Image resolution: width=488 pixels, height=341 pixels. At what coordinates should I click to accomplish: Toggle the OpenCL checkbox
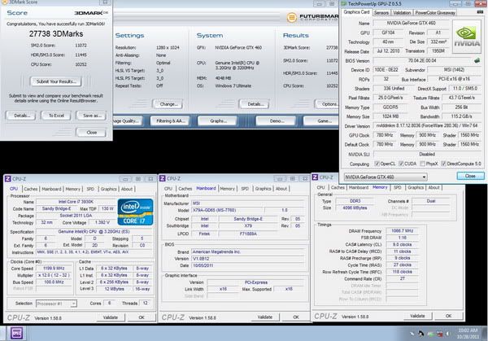click(377, 164)
